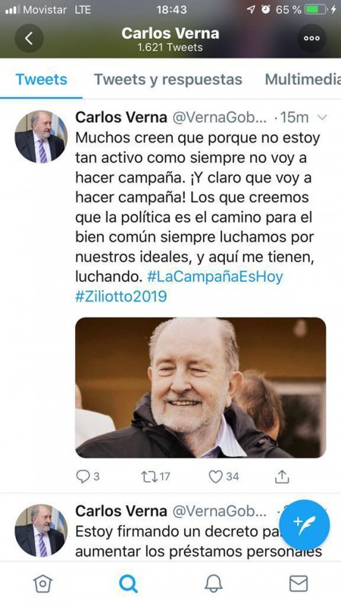Image resolution: width=341 pixels, height=606 pixels.
Task: Open the three-dot more options menu
Action: 311,39
